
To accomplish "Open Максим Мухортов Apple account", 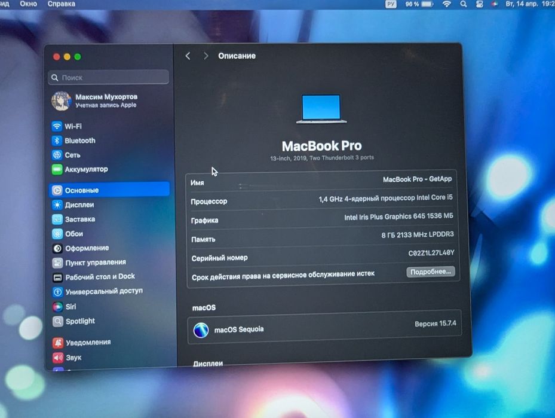I will (95, 101).
